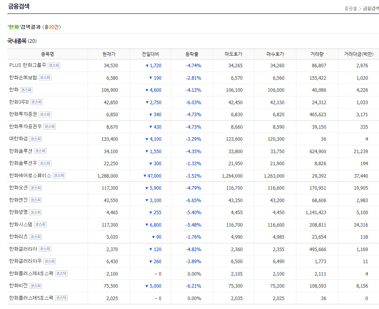Viewport: 379px width, 309px height.
Task: Click the 106,900 current price cell
Action: (110, 90)
